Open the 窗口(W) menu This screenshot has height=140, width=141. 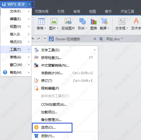(x=16, y=65)
